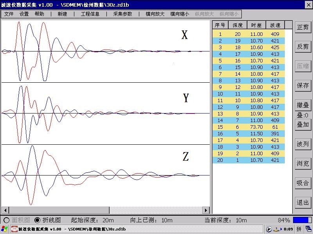Select the 折线图 radio button

[x=38, y=220]
